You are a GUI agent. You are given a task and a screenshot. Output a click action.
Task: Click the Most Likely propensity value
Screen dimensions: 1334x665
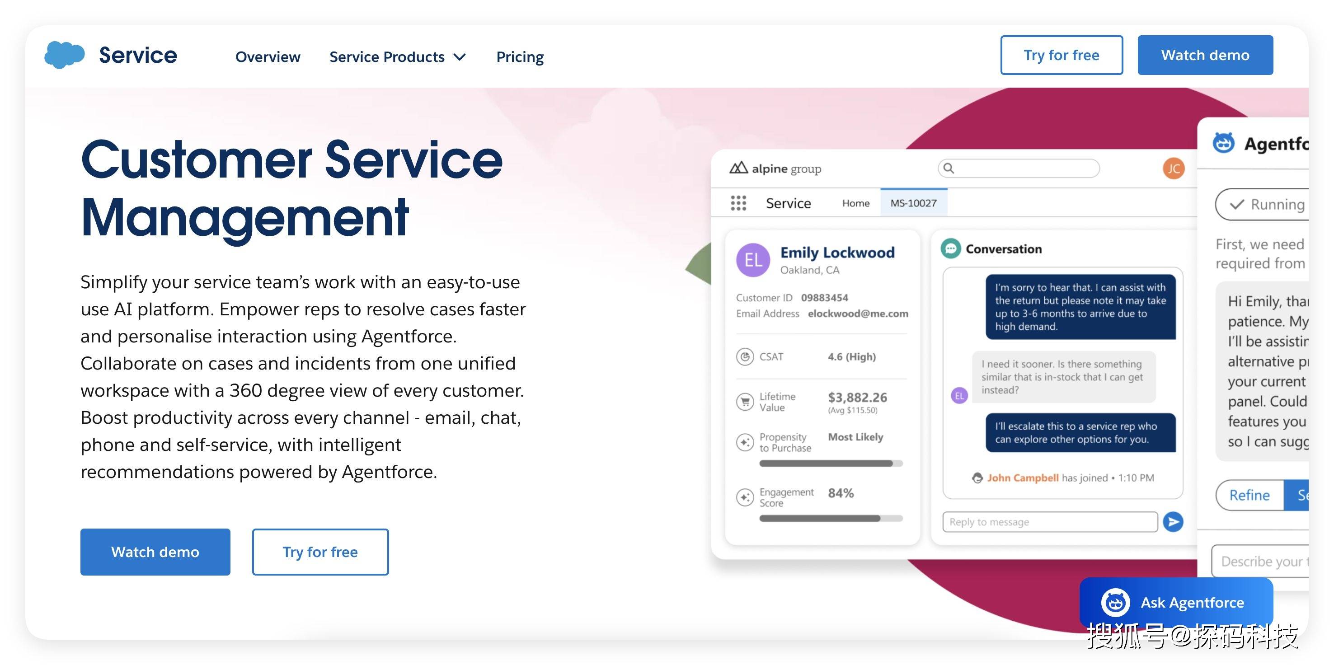pyautogui.click(x=855, y=437)
